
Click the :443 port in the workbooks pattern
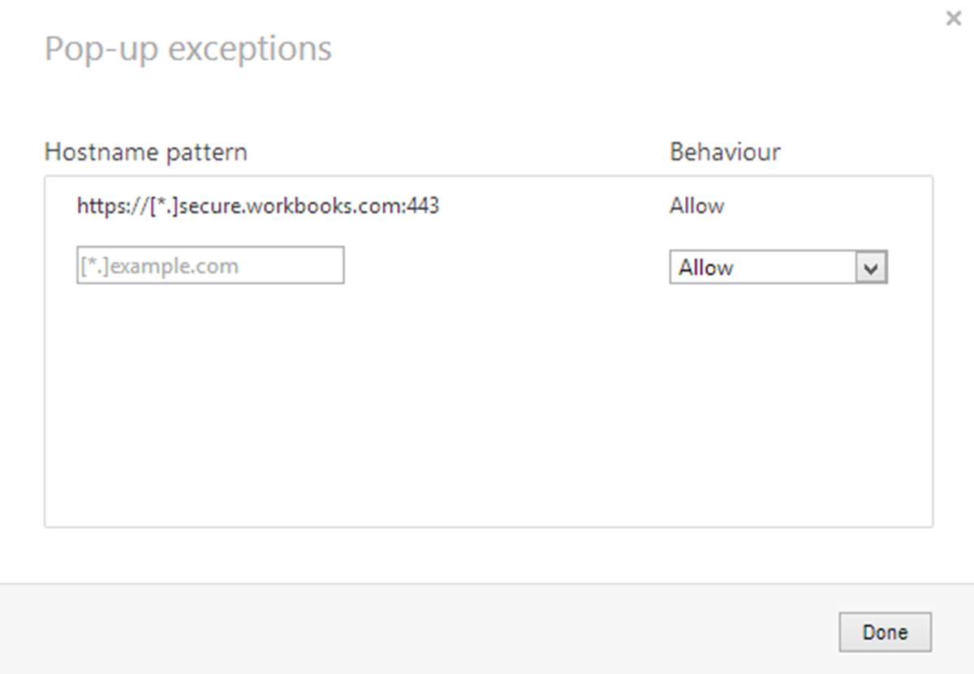pyautogui.click(x=422, y=206)
